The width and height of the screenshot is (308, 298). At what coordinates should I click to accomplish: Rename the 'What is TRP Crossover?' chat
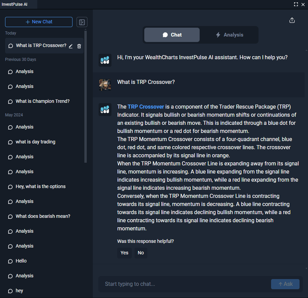71,46
